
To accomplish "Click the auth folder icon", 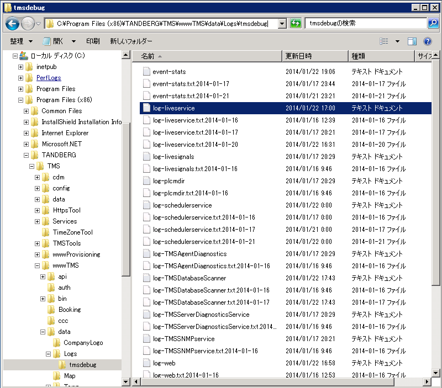I will pyautogui.click(x=51, y=288).
